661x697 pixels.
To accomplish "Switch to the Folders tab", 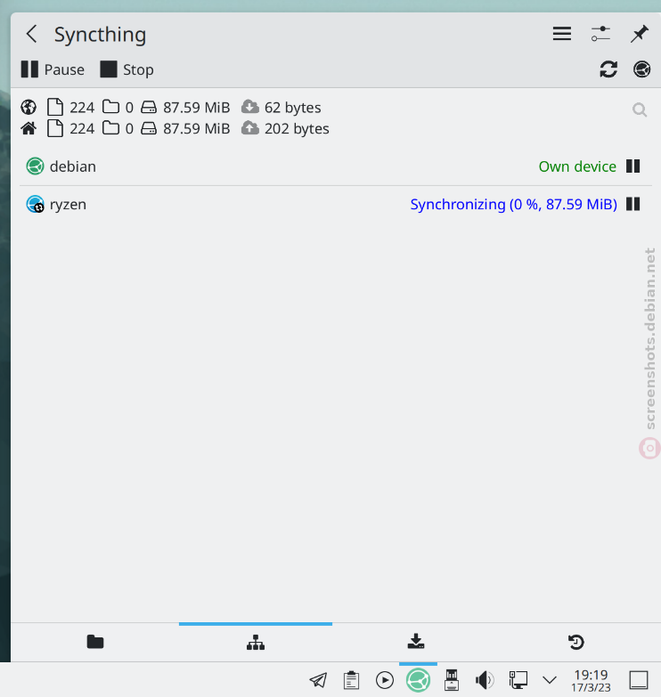I will pyautogui.click(x=94, y=642).
